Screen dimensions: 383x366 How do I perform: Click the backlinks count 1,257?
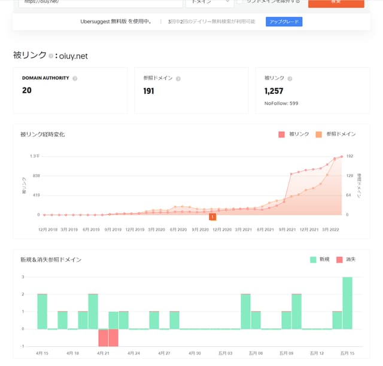point(274,91)
